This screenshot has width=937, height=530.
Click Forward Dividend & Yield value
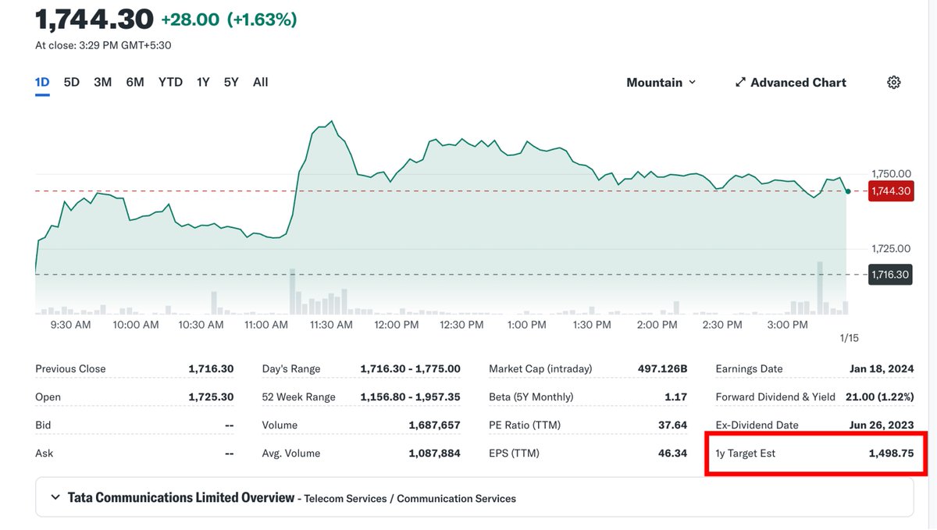pyautogui.click(x=879, y=397)
